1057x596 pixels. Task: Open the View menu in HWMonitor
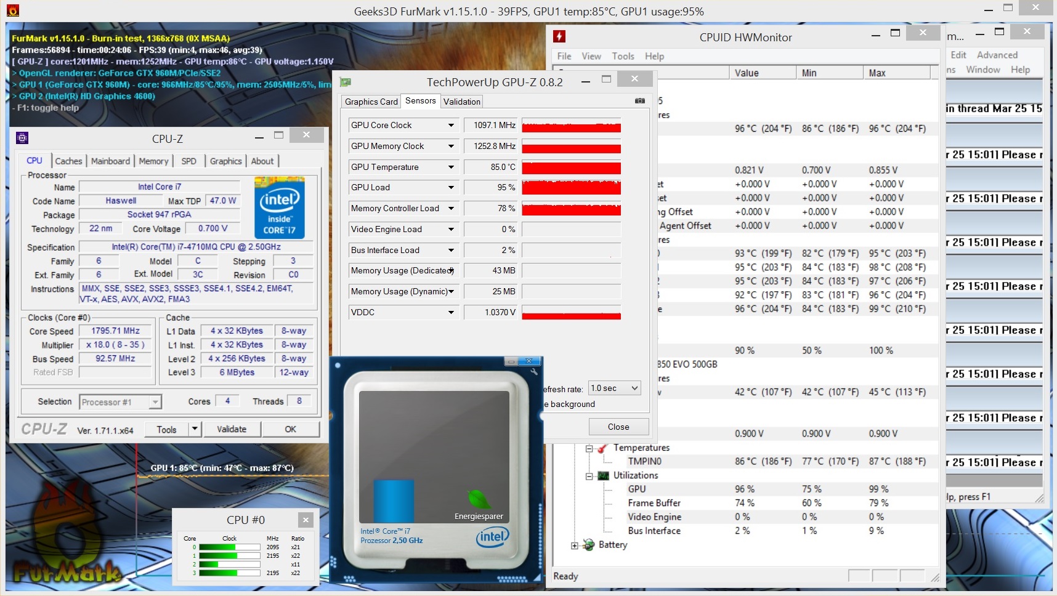[591, 56]
